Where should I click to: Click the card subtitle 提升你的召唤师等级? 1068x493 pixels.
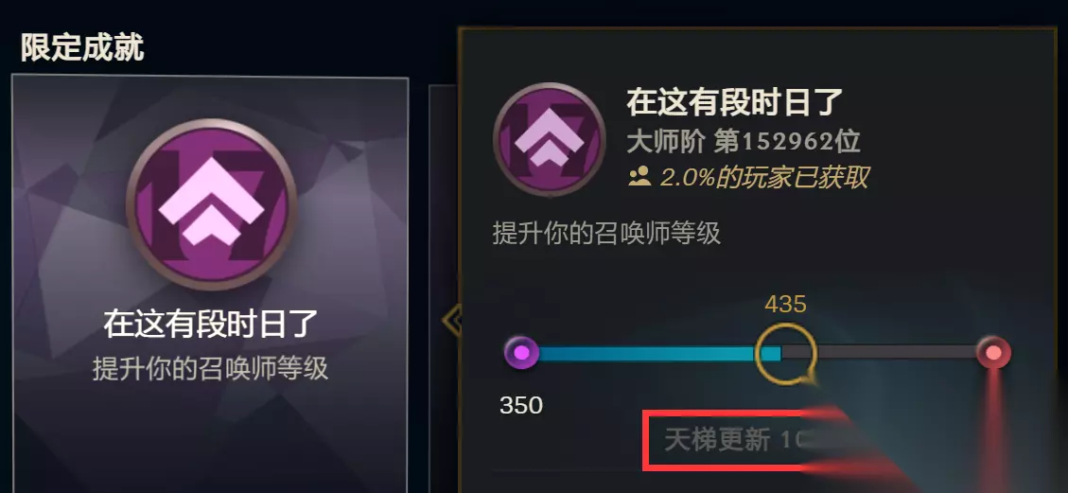211,368
